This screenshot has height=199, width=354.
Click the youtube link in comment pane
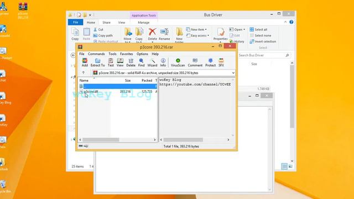pos(195,84)
